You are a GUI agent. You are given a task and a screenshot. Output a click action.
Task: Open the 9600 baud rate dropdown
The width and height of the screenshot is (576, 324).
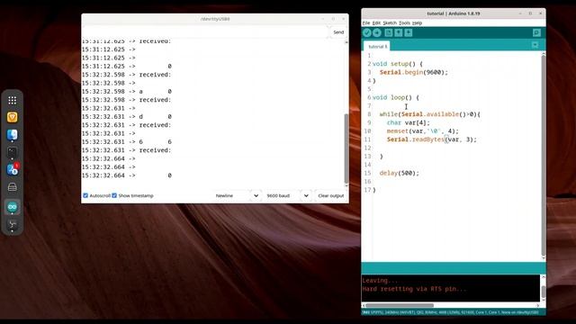click(x=288, y=196)
